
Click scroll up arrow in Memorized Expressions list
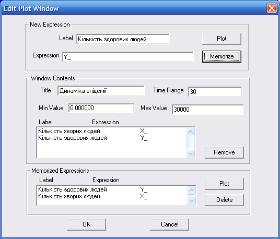coord(191,190)
